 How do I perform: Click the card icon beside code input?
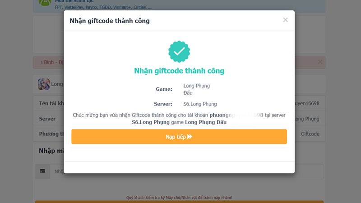(42, 171)
